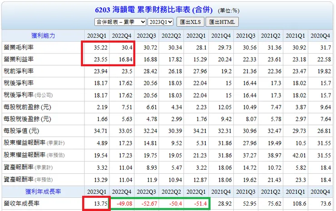Open the 合併報表 – 累季 report type dropdown
336x211 pixels.
tap(120, 22)
